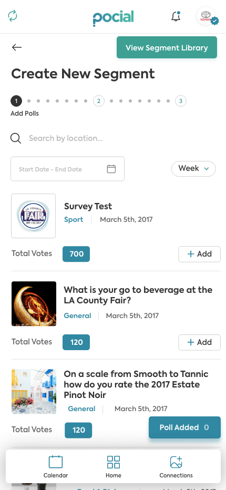This screenshot has height=490, width=226.
Task: Open Calendar in the bottom navigation
Action: point(56,467)
